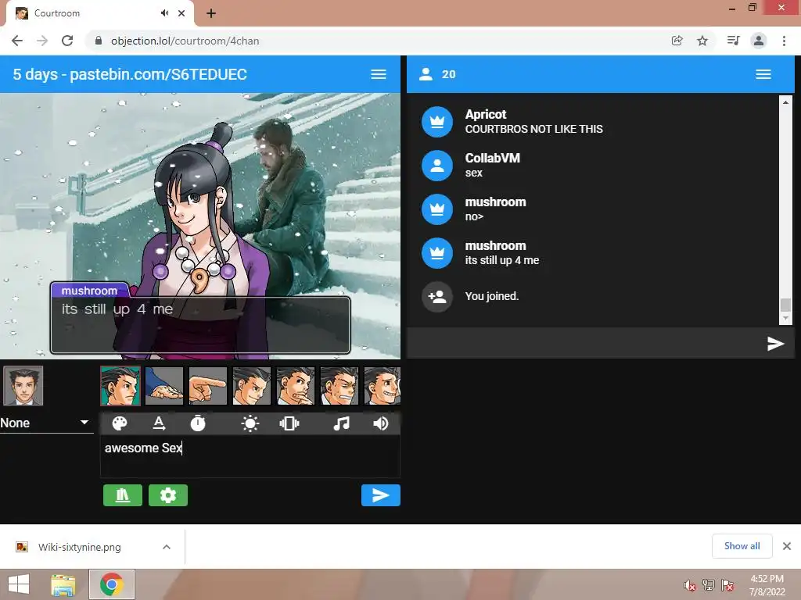Screen dimensions: 801x600
Task: Choose the pointing finger pose
Action: [208, 386]
